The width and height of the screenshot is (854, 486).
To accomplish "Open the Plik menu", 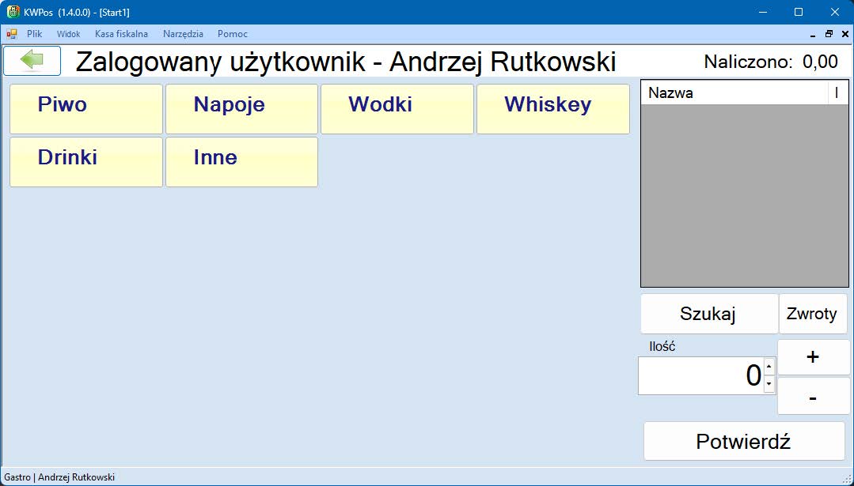I will [x=34, y=34].
